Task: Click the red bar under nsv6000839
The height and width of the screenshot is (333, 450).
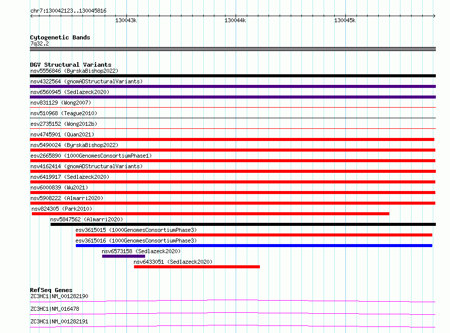Action: coord(233,193)
